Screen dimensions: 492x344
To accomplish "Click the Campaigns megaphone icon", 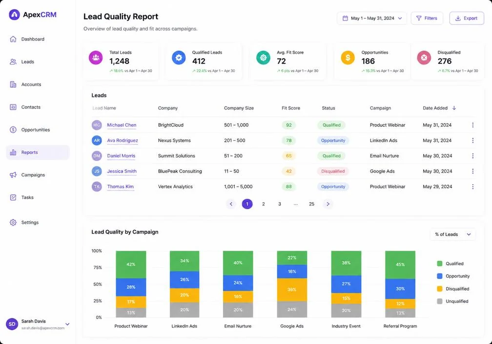I will (x=13, y=174).
